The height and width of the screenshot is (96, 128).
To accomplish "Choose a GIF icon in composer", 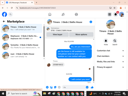I will [x=59, y=87].
